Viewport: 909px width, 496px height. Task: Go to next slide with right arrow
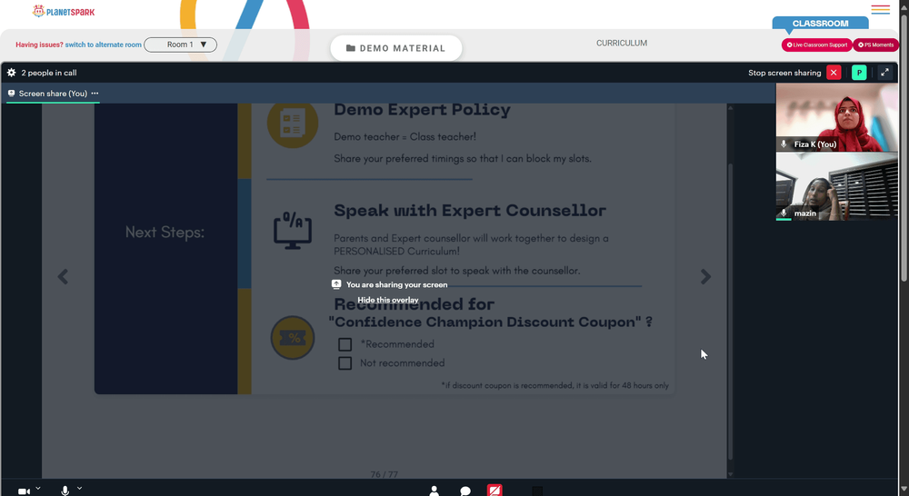coord(705,277)
